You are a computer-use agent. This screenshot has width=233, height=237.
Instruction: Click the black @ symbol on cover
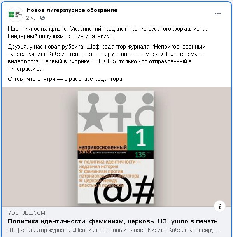pyautogui.click(x=113, y=192)
